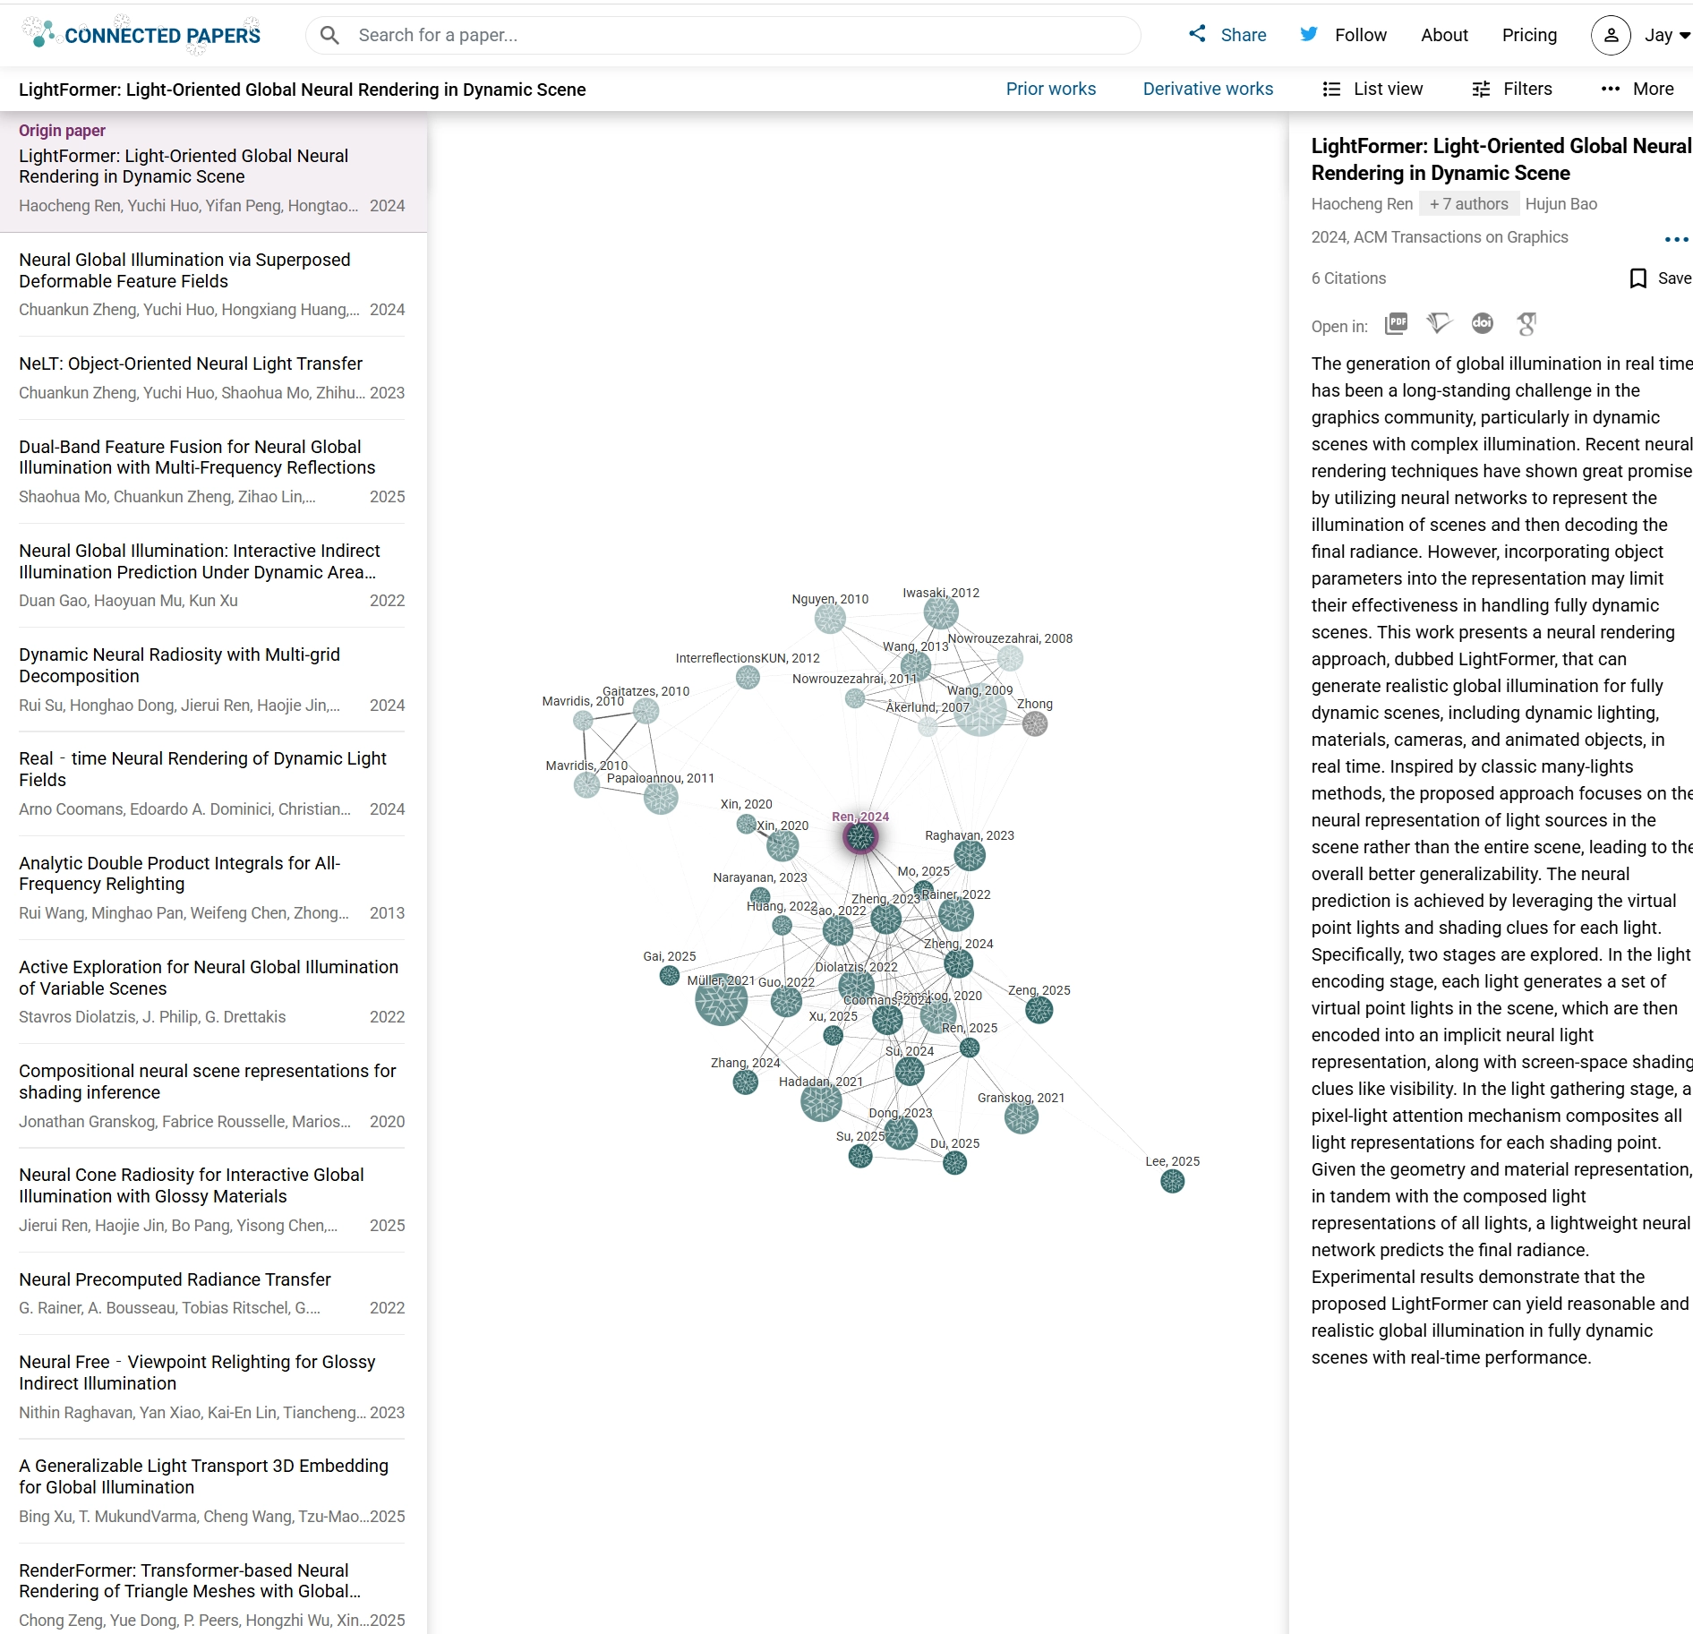This screenshot has width=1693, height=1634.
Task: Select the Lee, 2025 graph node
Action: pyautogui.click(x=1173, y=1182)
